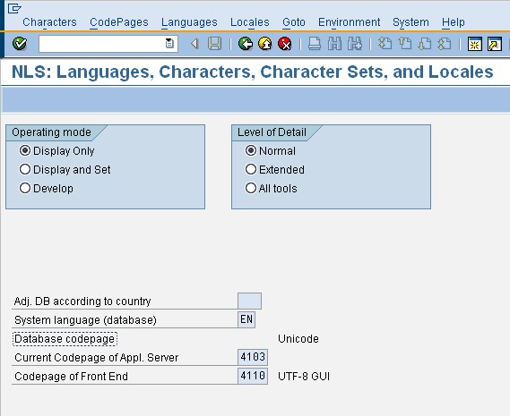Click the red Cancel icon
This screenshot has height=416, width=510.
(285, 44)
